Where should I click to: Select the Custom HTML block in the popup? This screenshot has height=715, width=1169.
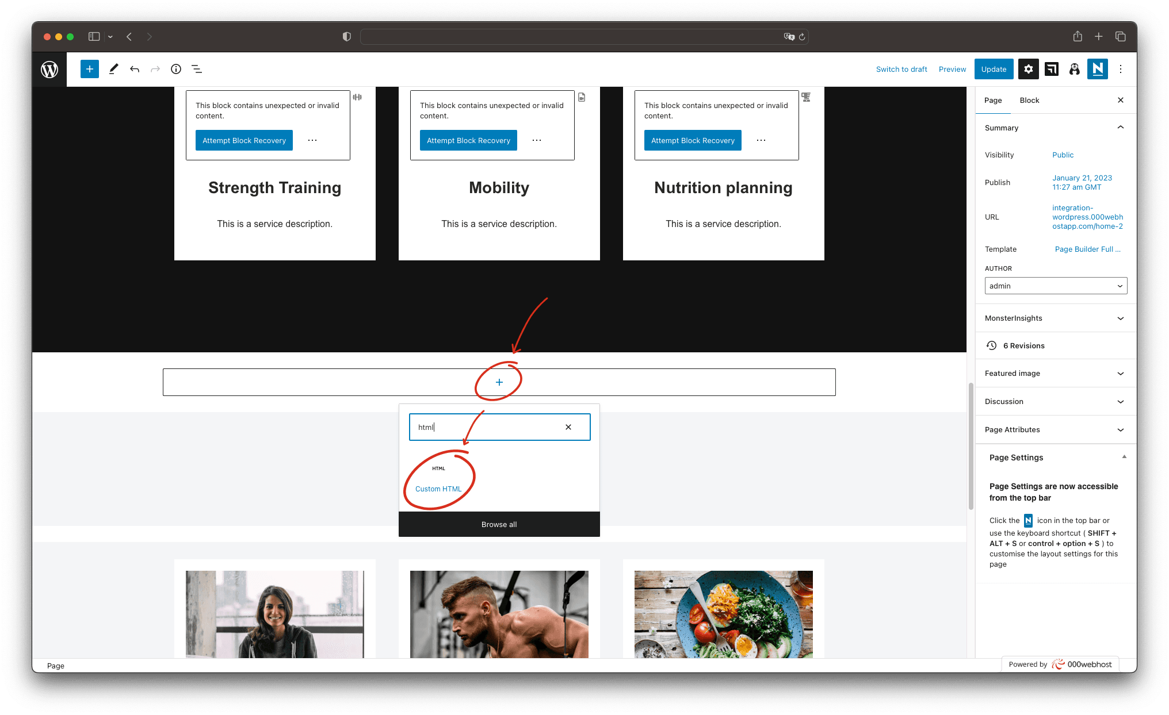coord(438,489)
